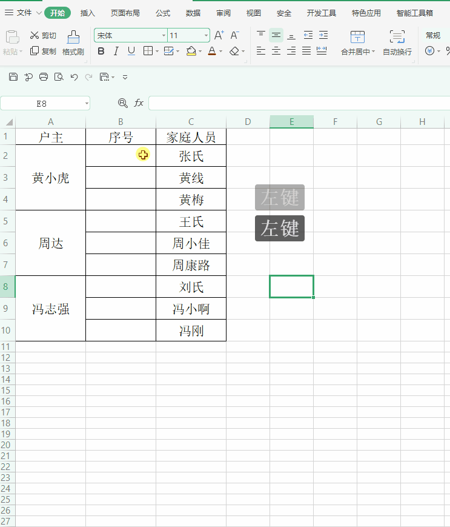Click the Name Box showing E8

tap(42, 103)
